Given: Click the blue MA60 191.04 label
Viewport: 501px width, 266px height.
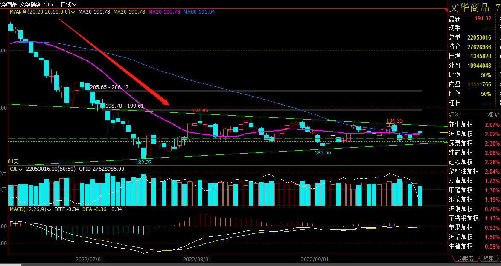Looking at the screenshot, I should point(199,12).
